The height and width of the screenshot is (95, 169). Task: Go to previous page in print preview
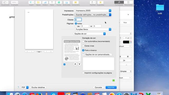(32, 52)
